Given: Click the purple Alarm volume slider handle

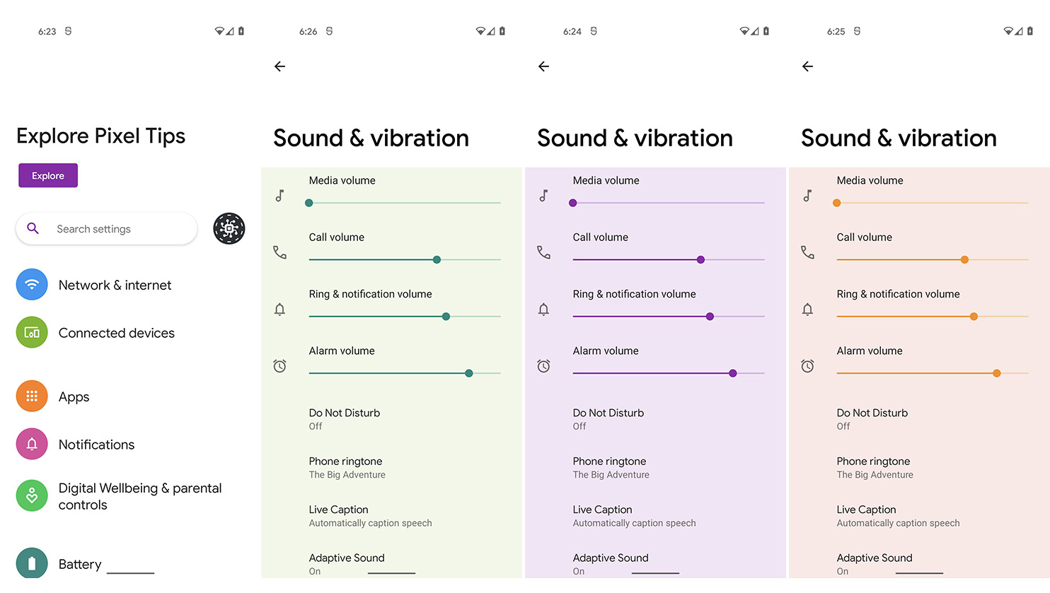Looking at the screenshot, I should (x=732, y=373).
